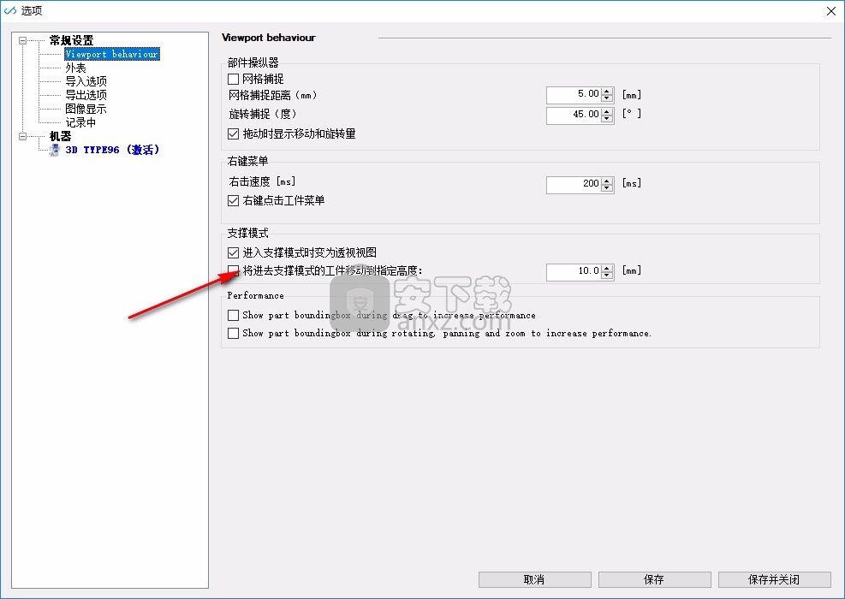Increase 网格捕捉距离 value with up arrow
Viewport: 845px width, 599px height.
[x=607, y=91]
